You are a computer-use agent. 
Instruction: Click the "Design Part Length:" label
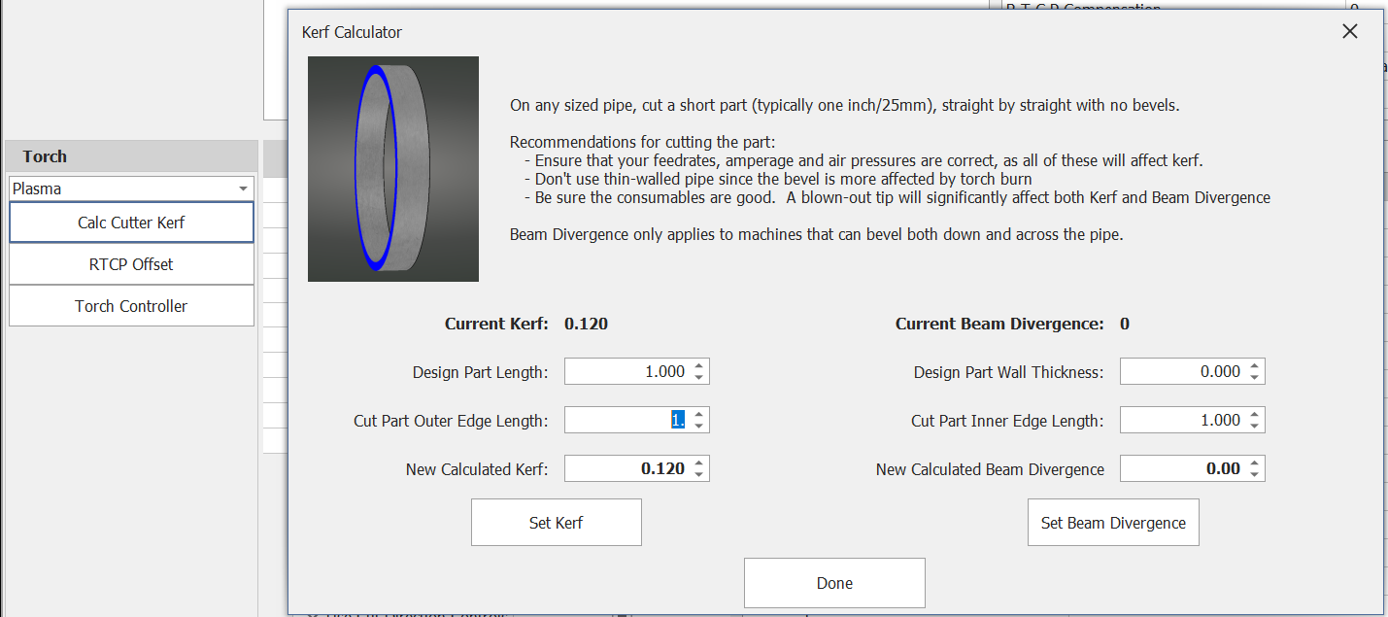click(480, 372)
